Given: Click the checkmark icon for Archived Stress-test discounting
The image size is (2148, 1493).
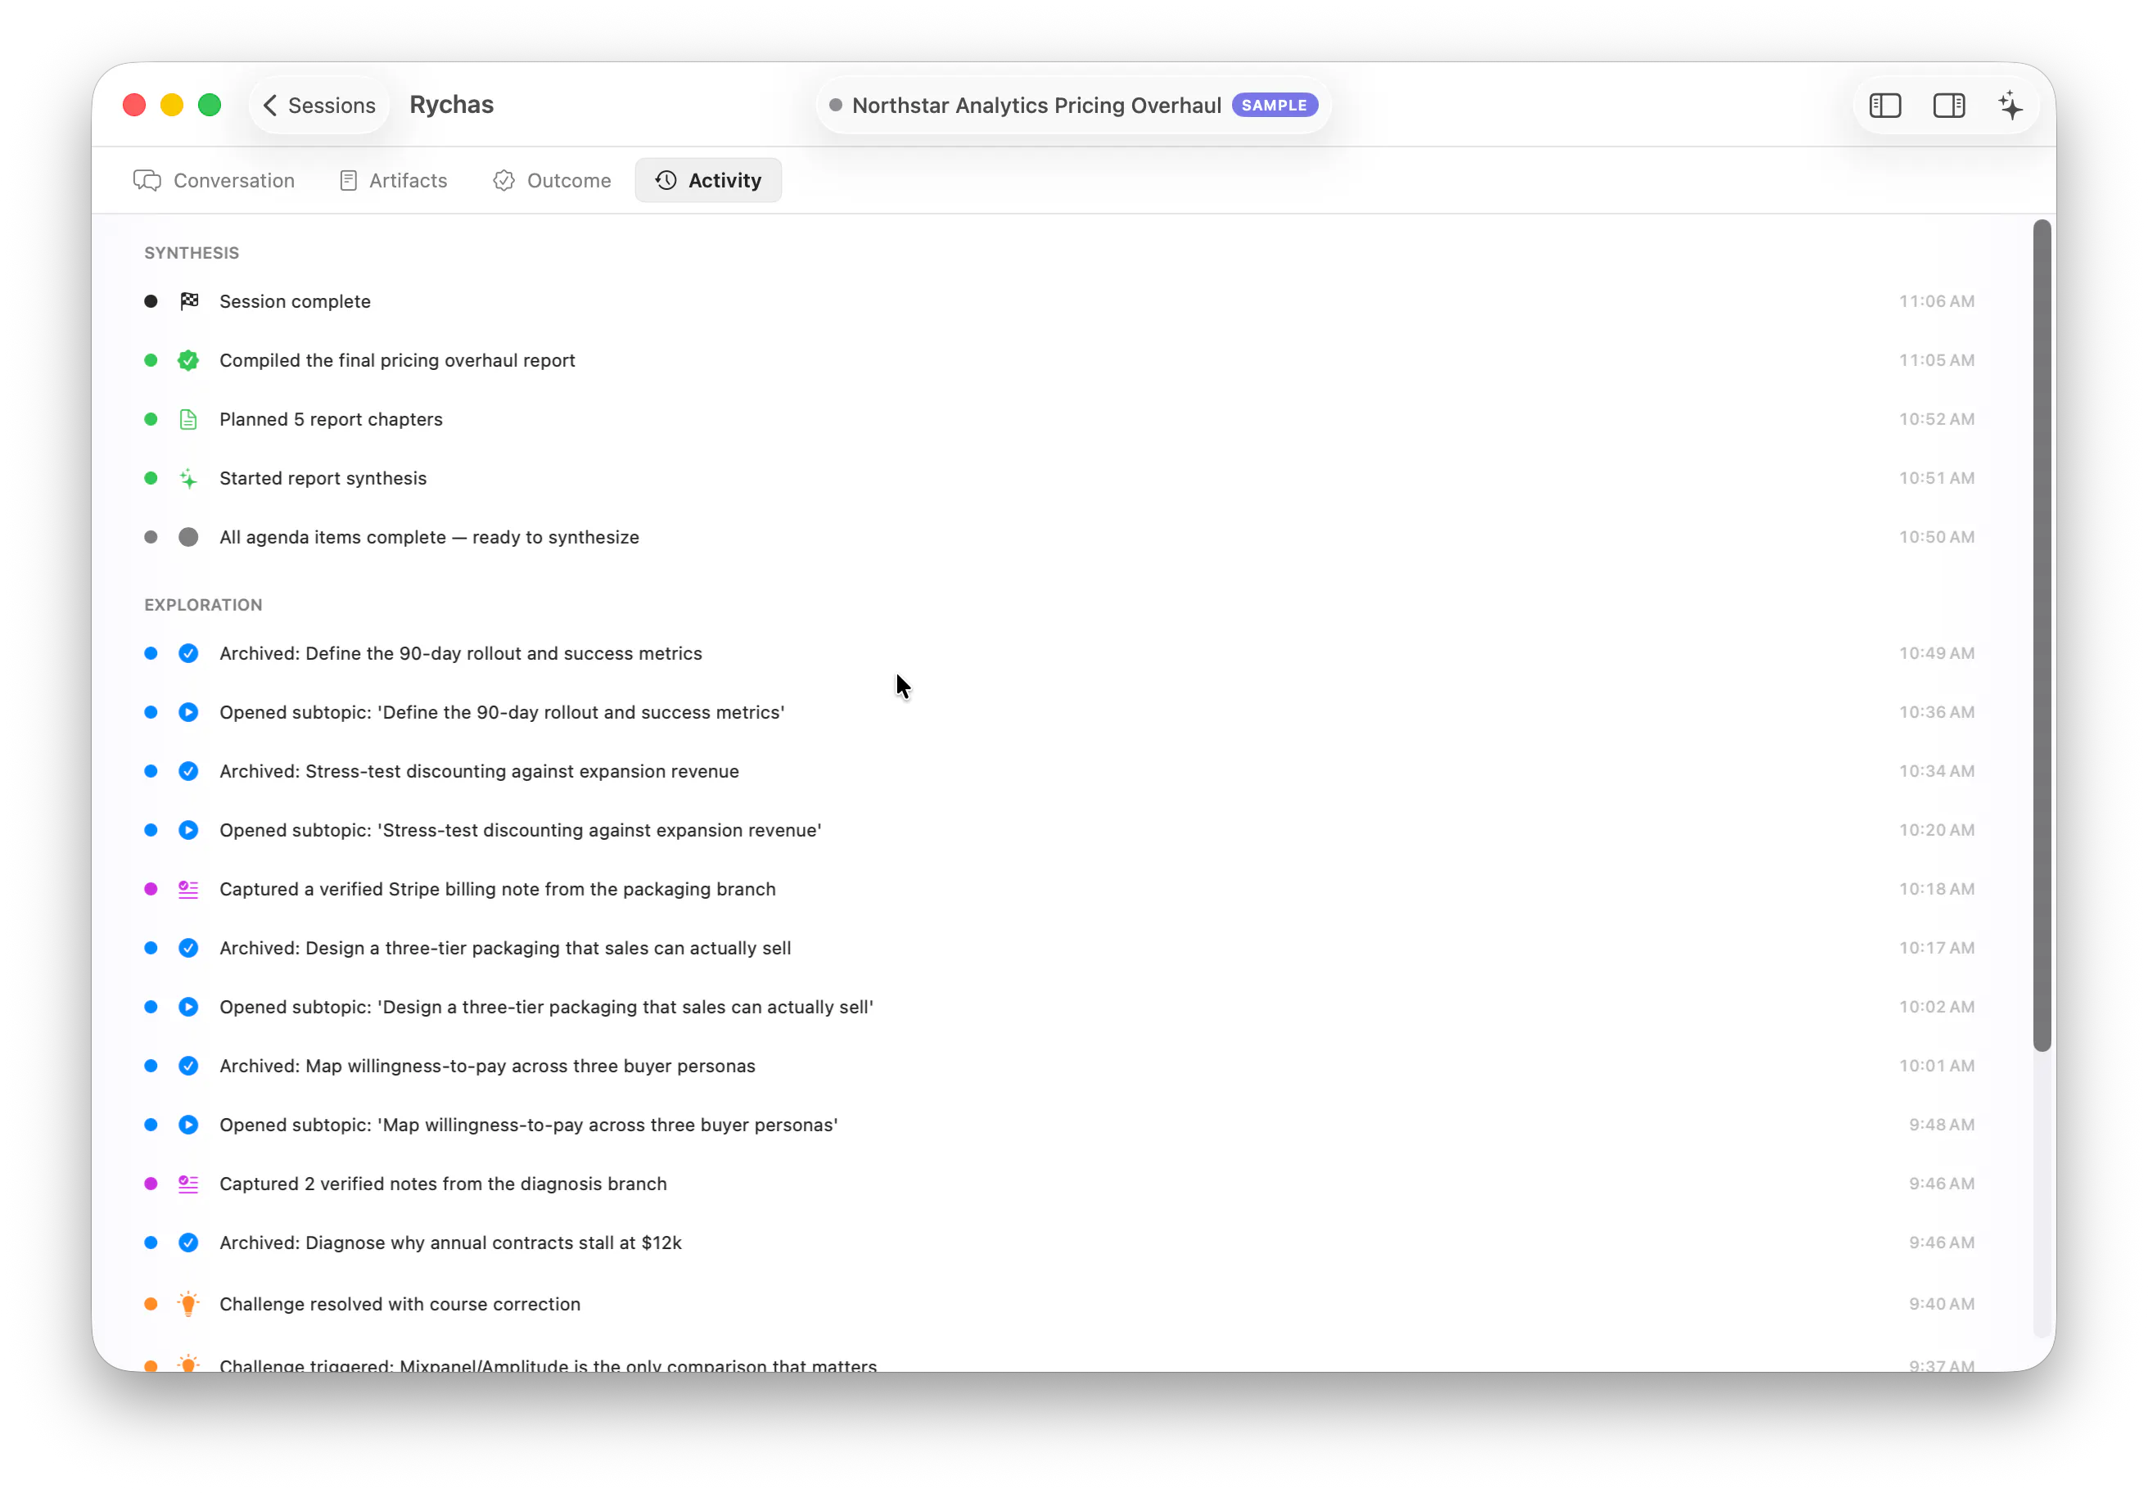Looking at the screenshot, I should 189,771.
